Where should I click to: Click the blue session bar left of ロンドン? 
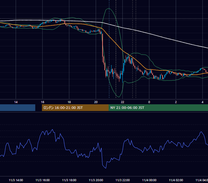(x=17, y=108)
